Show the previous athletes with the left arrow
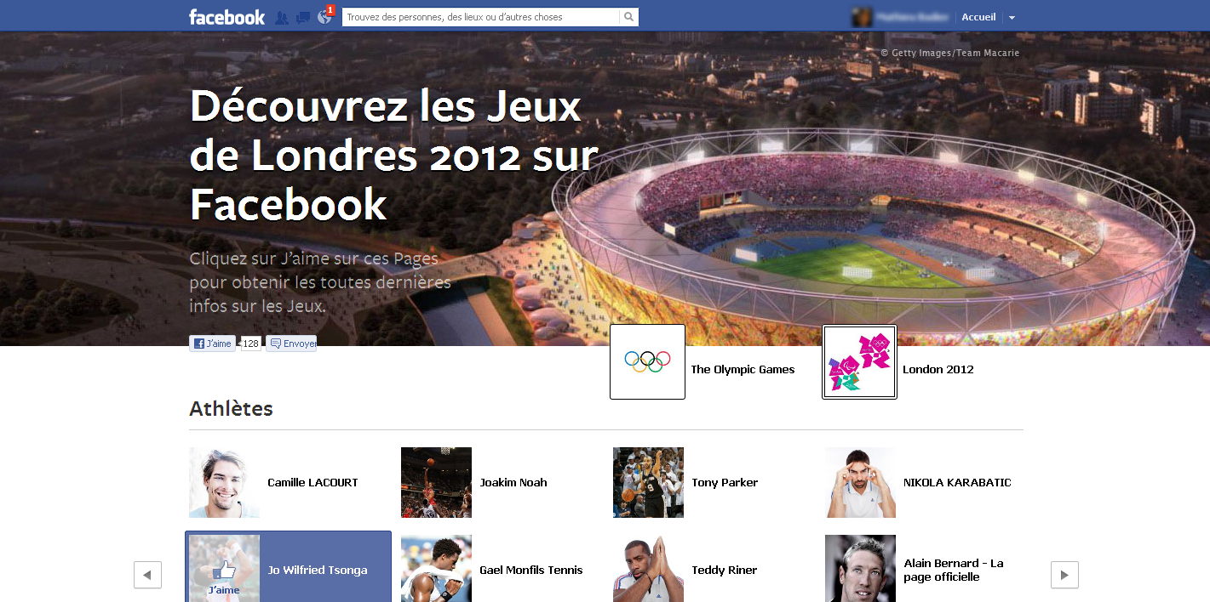Screen dimensions: 1210x602 coord(147,575)
